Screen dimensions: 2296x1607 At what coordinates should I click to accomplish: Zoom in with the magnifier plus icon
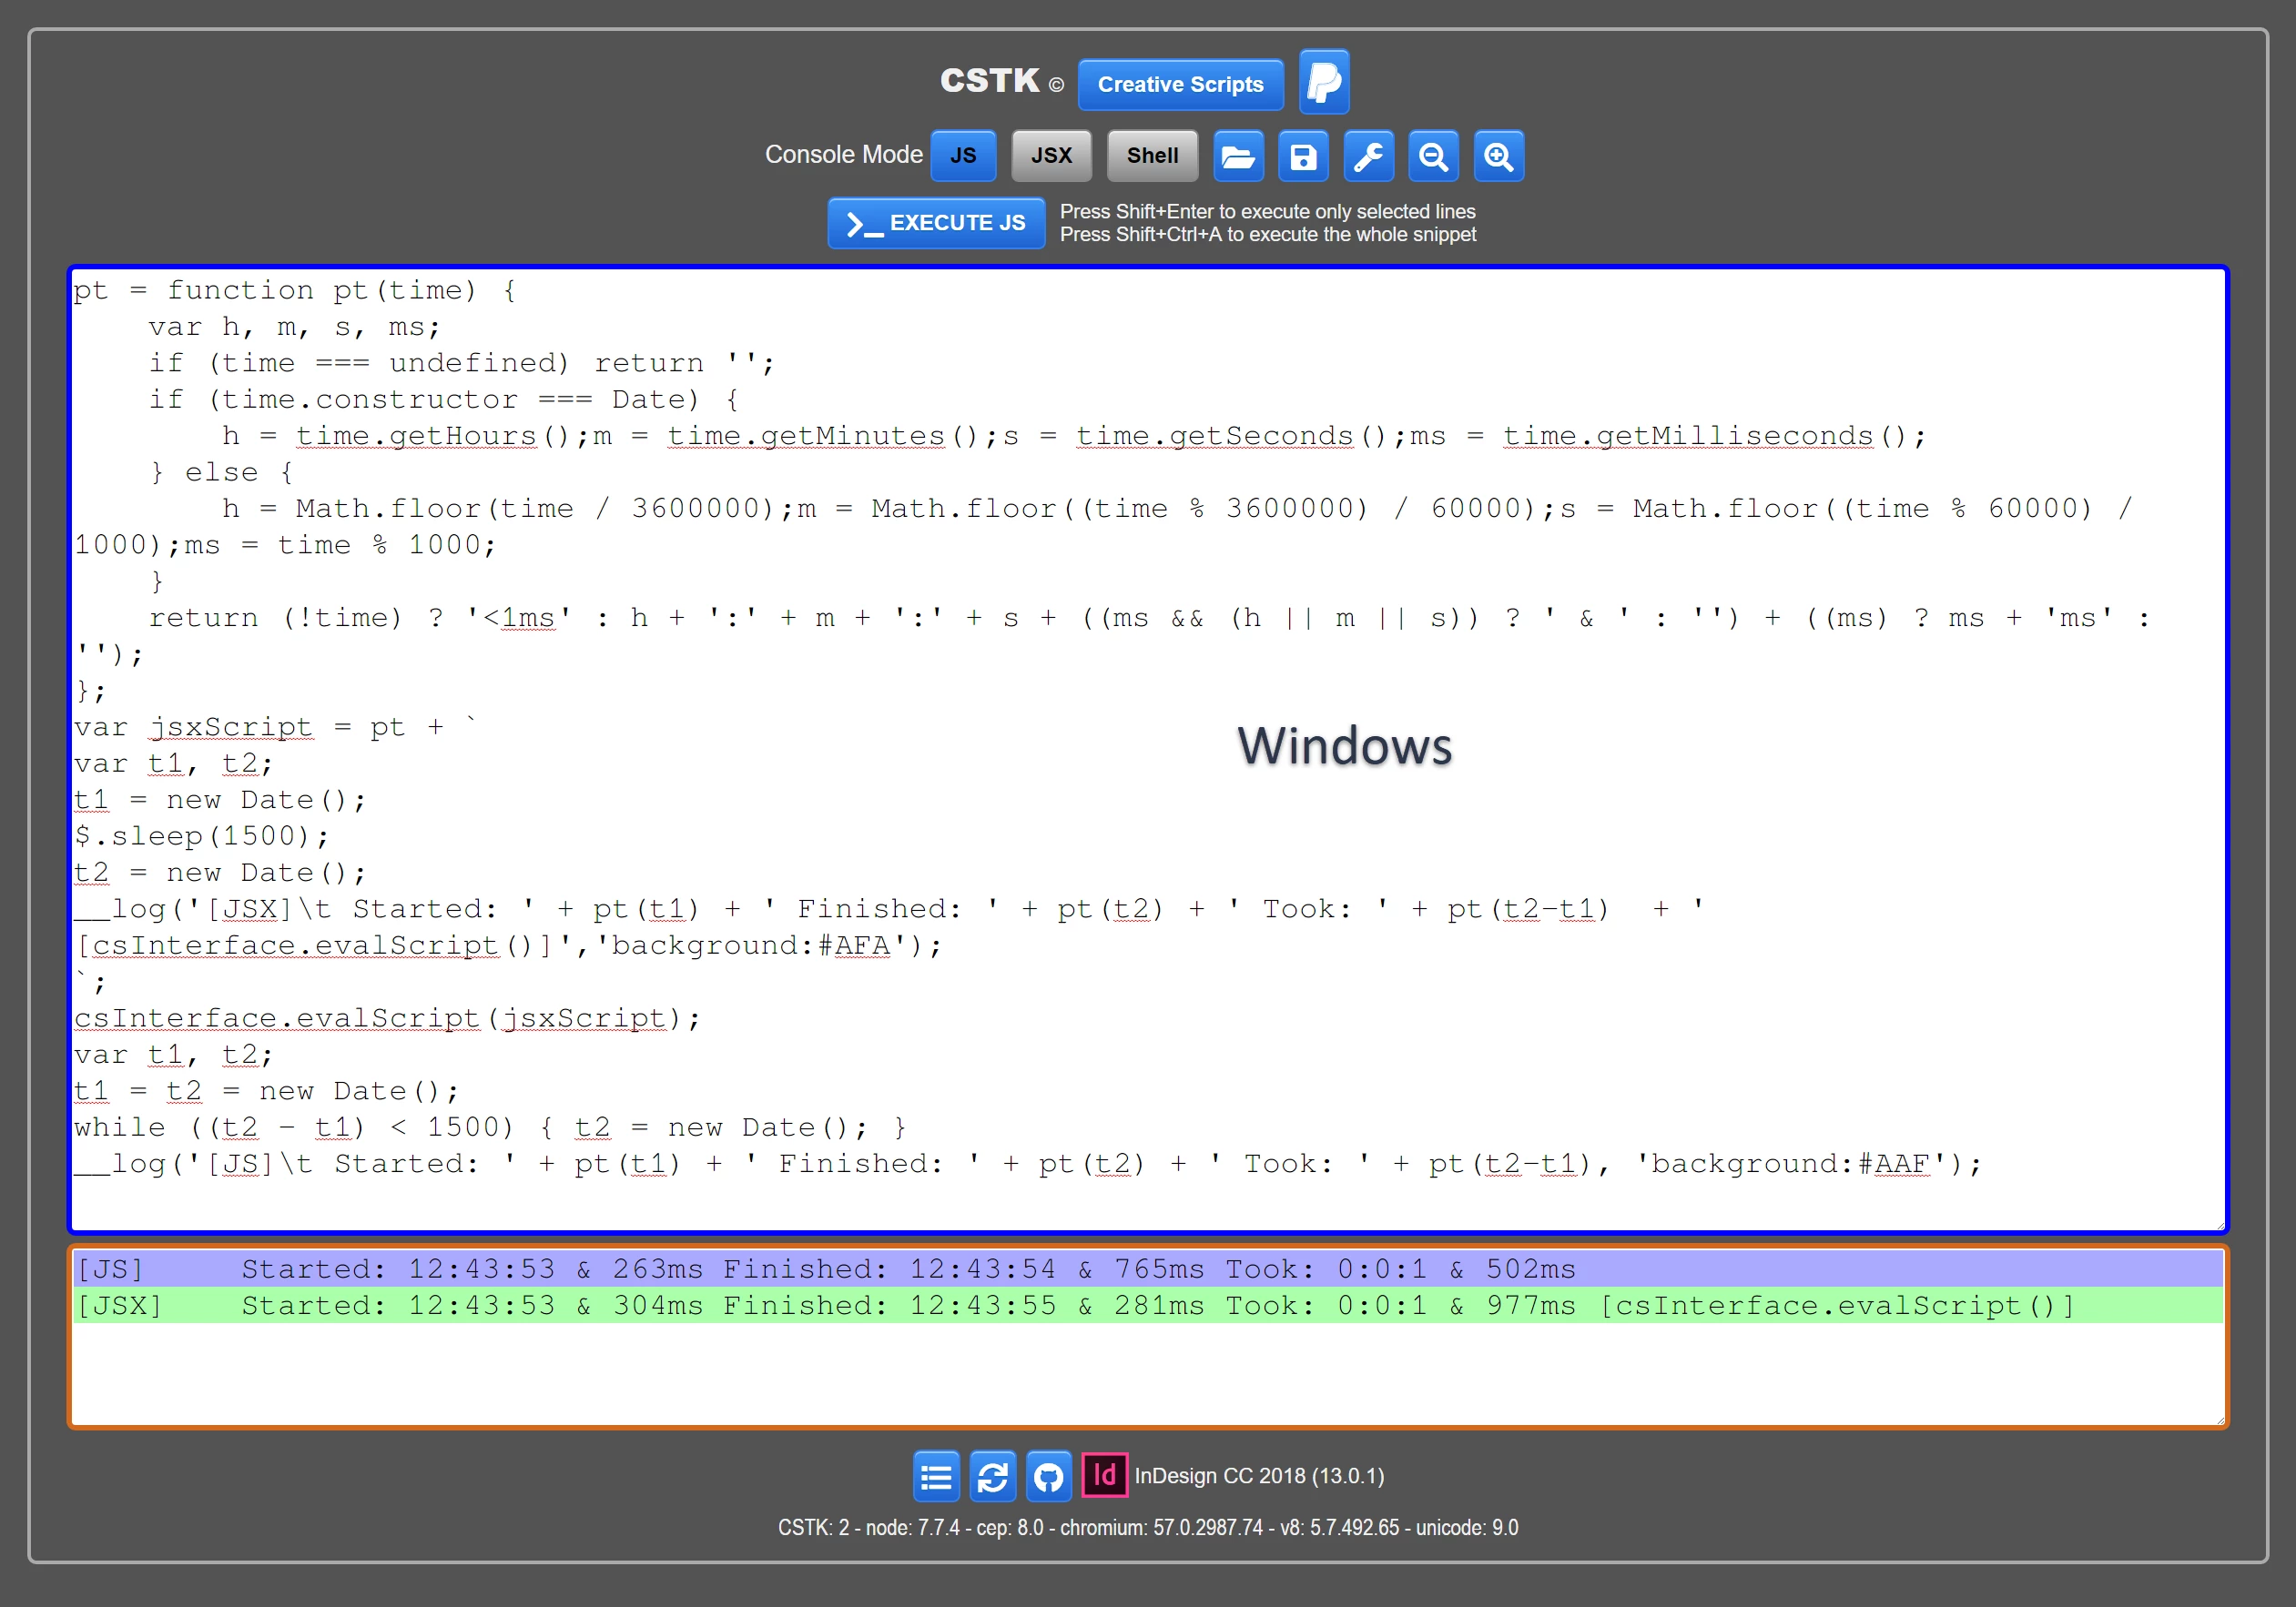1498,157
